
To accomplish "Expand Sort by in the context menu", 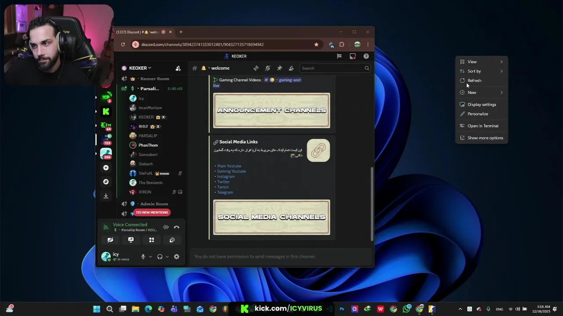I will click(482, 71).
